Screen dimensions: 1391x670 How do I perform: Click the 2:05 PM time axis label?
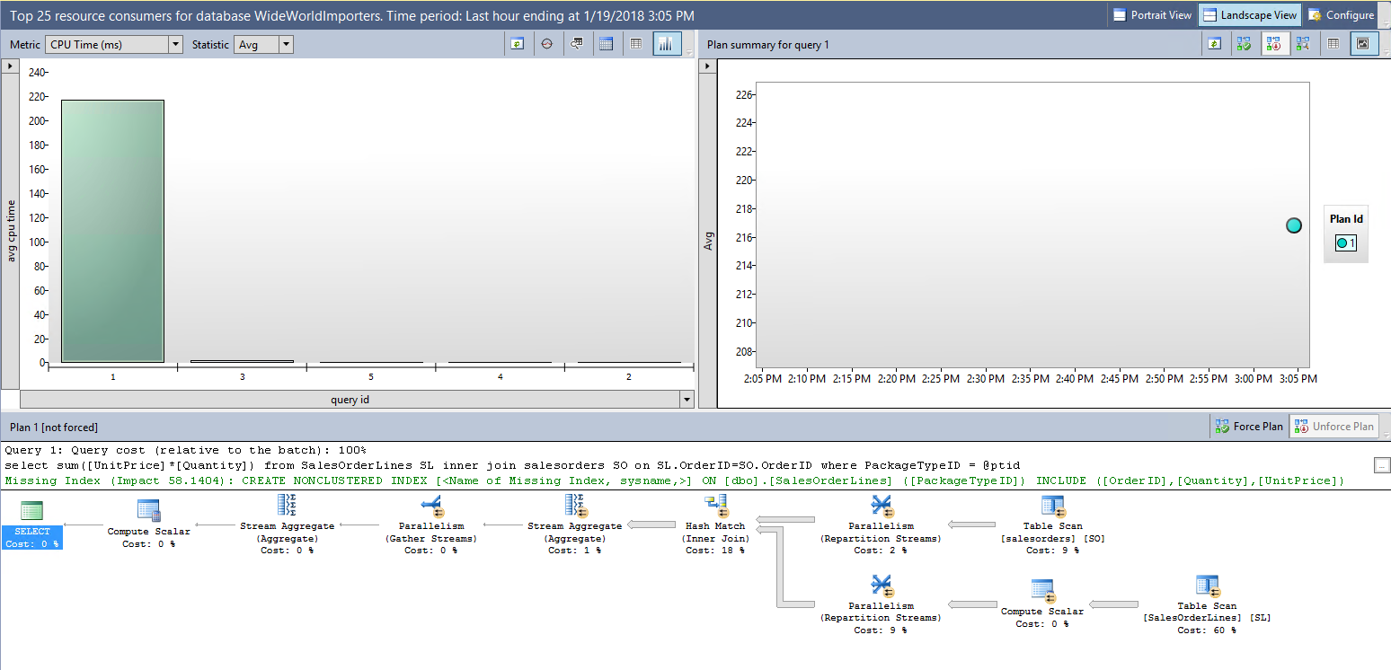pos(762,379)
